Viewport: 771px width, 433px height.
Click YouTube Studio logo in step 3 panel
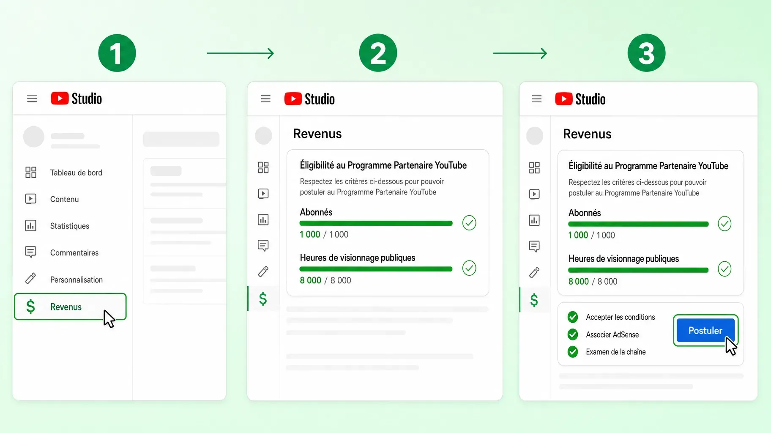point(580,99)
